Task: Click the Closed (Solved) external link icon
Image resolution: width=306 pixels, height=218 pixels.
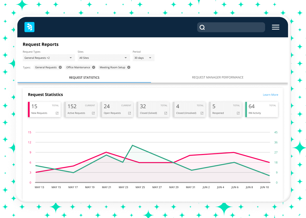Action: 165,113
